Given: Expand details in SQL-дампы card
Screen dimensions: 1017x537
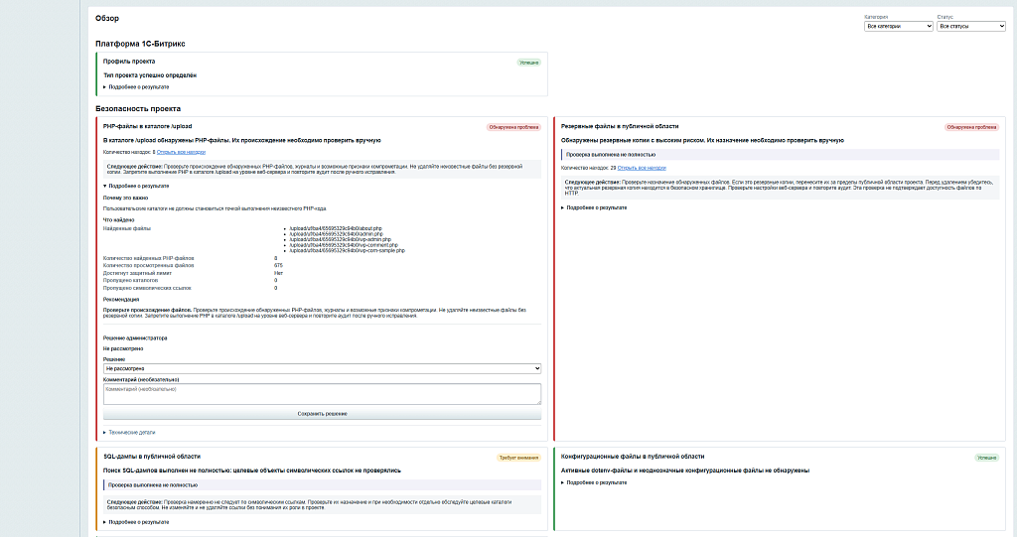Looking at the screenshot, I should 136,522.
